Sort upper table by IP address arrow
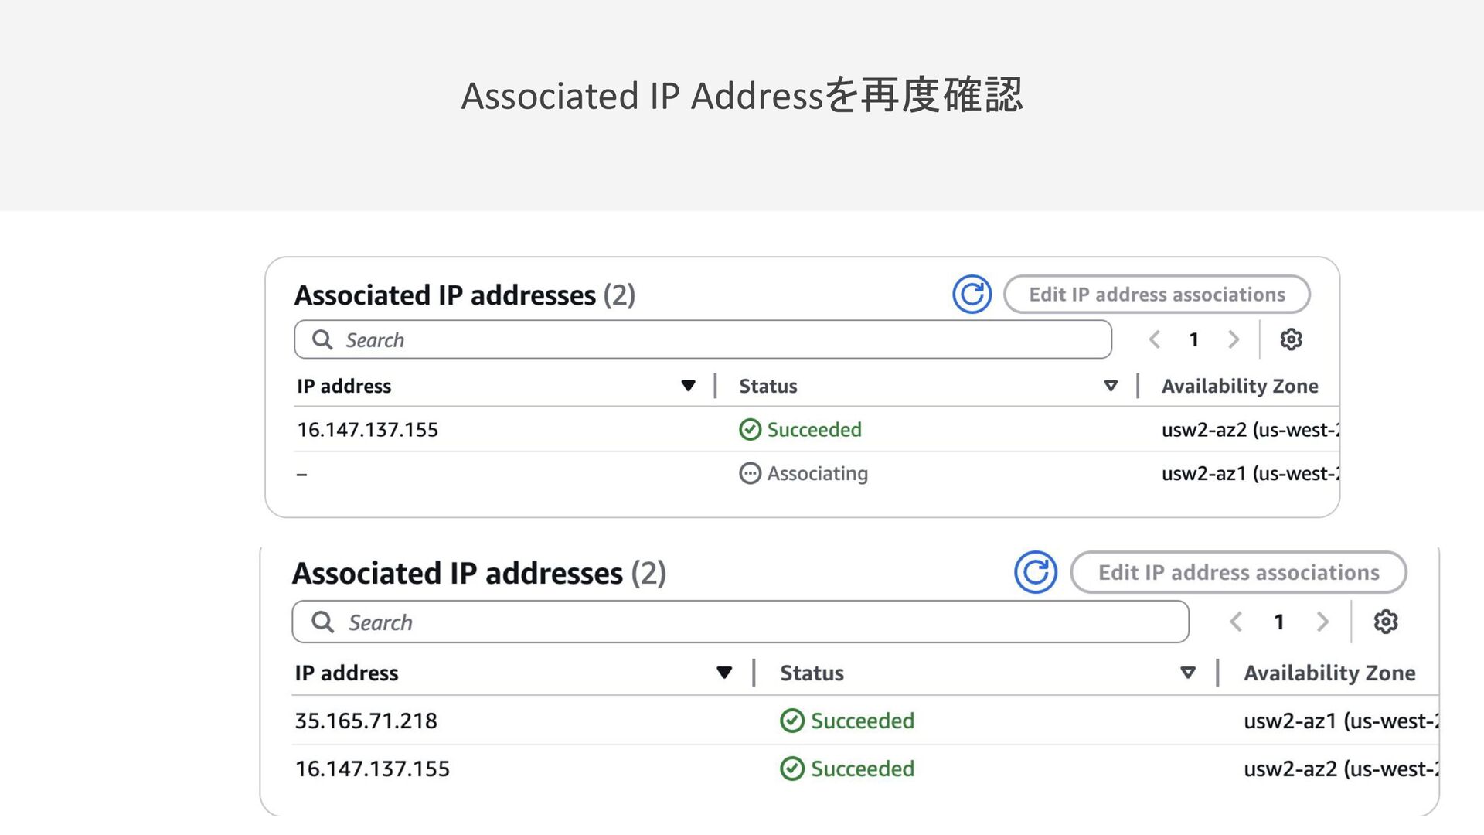 (688, 386)
